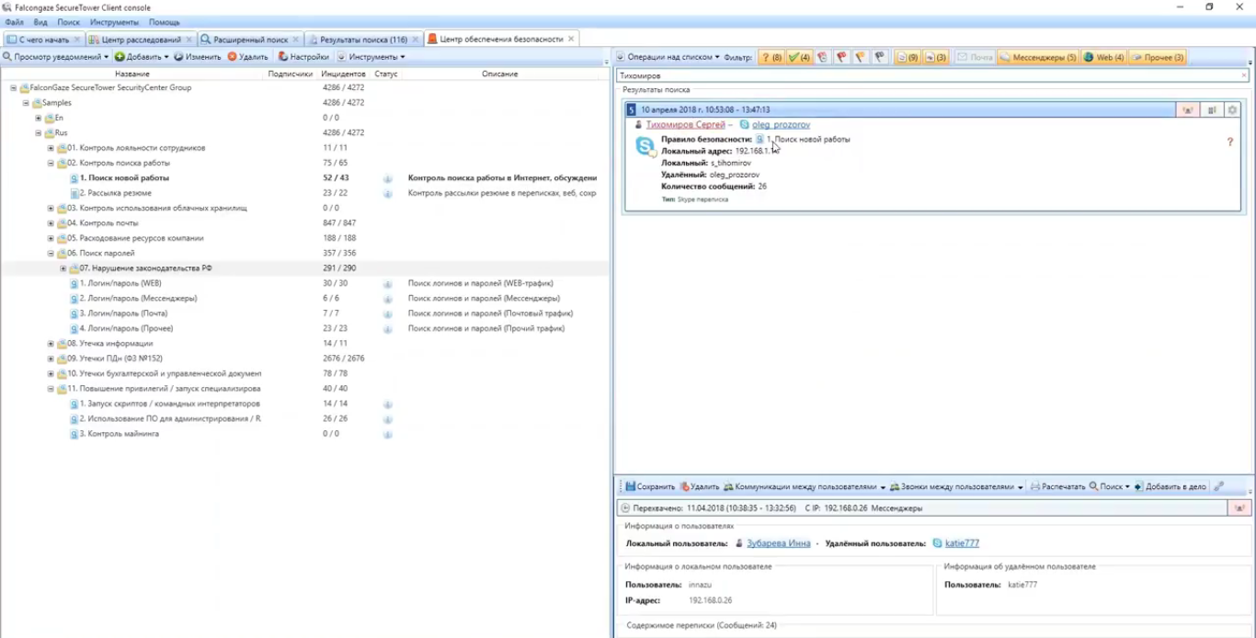Toggle the Прочее (3) filter
The image size is (1256, 638).
click(x=1157, y=57)
